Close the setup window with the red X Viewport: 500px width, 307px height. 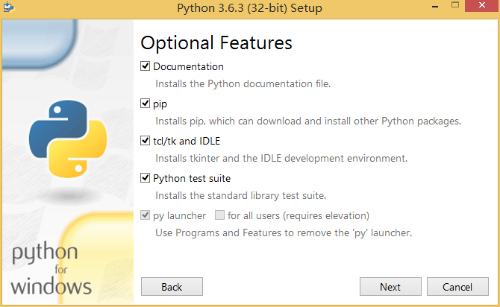tap(482, 6)
